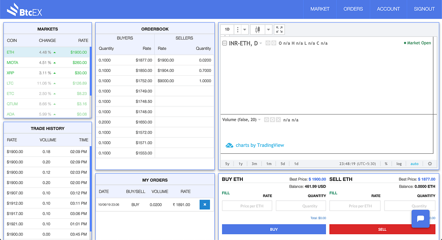442x240 pixels.
Task: Click the red SELL button
Action: (x=382, y=229)
